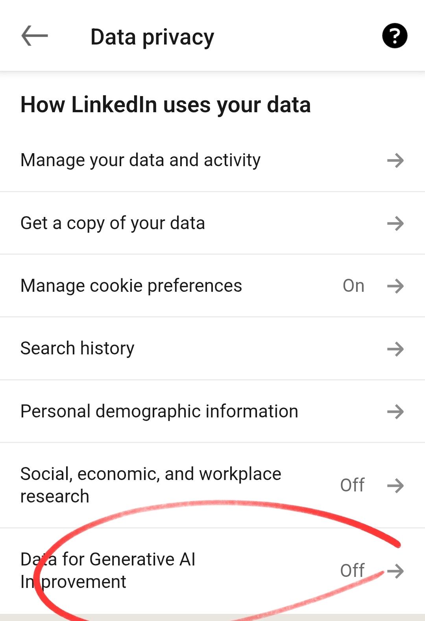425x621 pixels.
Task: Tap arrow for Social, economic, and workplace research
Action: tap(395, 485)
